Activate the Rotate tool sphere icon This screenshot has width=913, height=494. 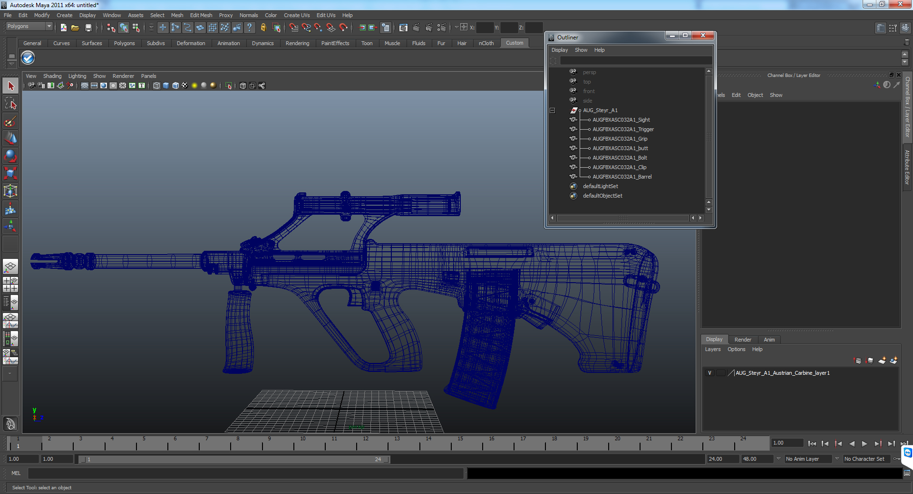pyautogui.click(x=10, y=156)
